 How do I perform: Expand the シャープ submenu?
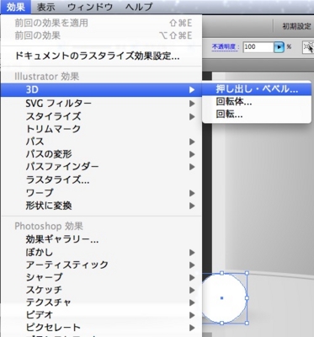click(101, 277)
